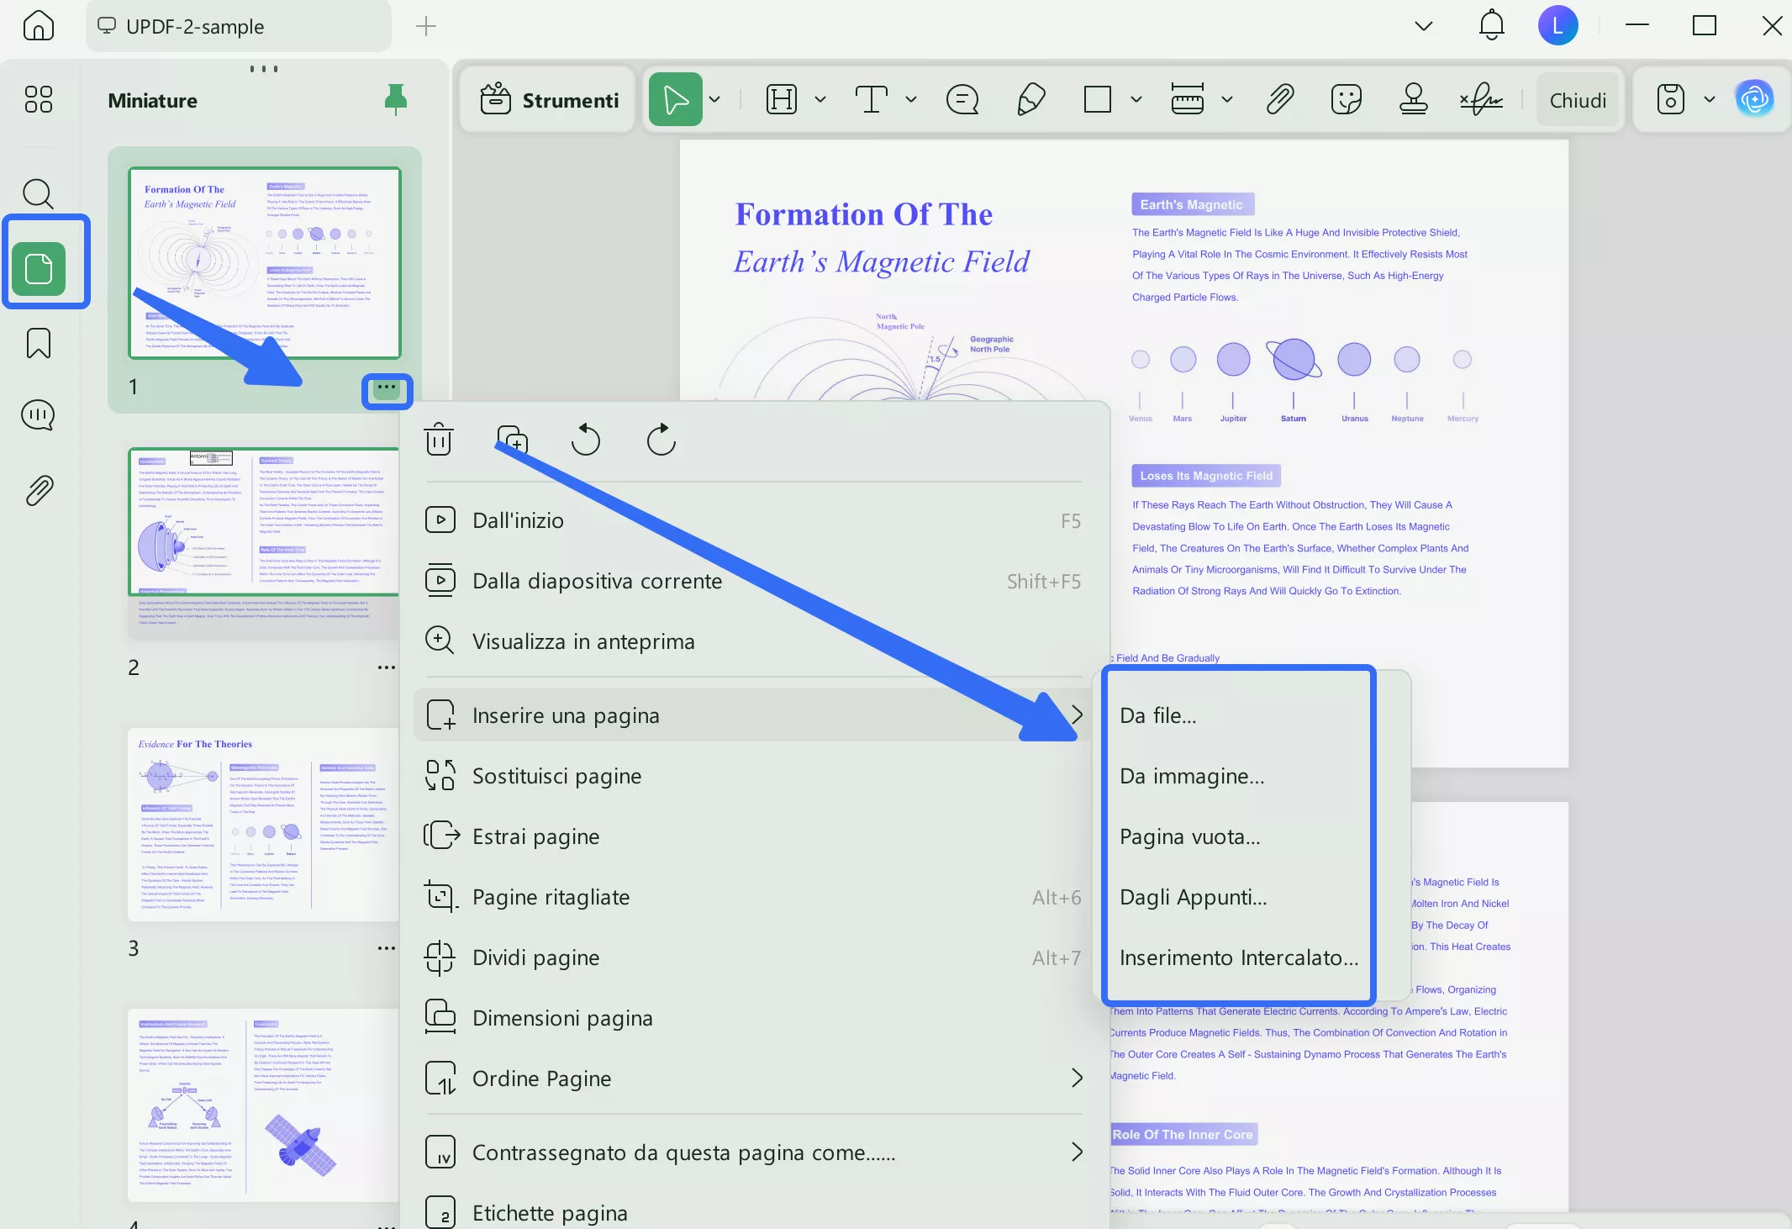The height and width of the screenshot is (1229, 1792).
Task: Select the Signature tool
Action: [x=1480, y=99]
